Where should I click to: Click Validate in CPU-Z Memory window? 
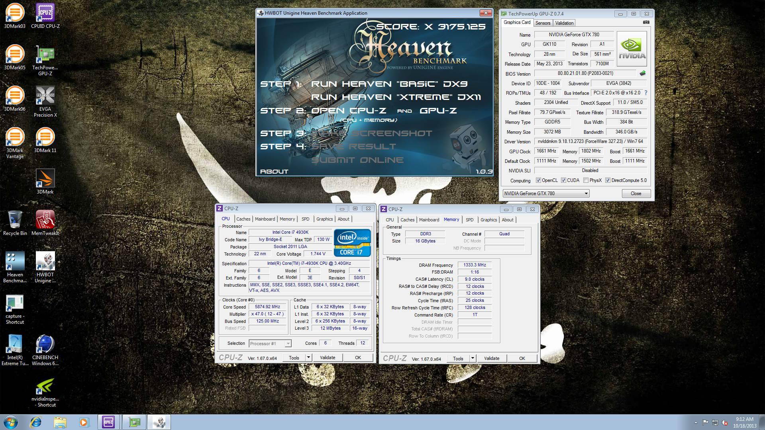click(x=492, y=358)
